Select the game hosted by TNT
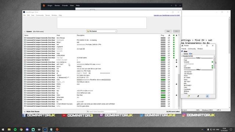The height and width of the screenshot is (132, 235). [x=100, y=69]
